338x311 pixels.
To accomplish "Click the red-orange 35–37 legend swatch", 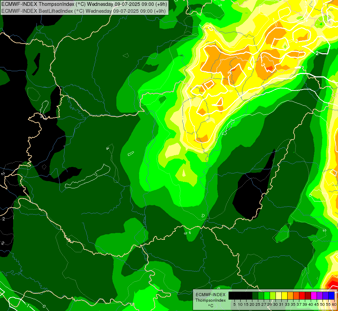I will coord(296,295).
